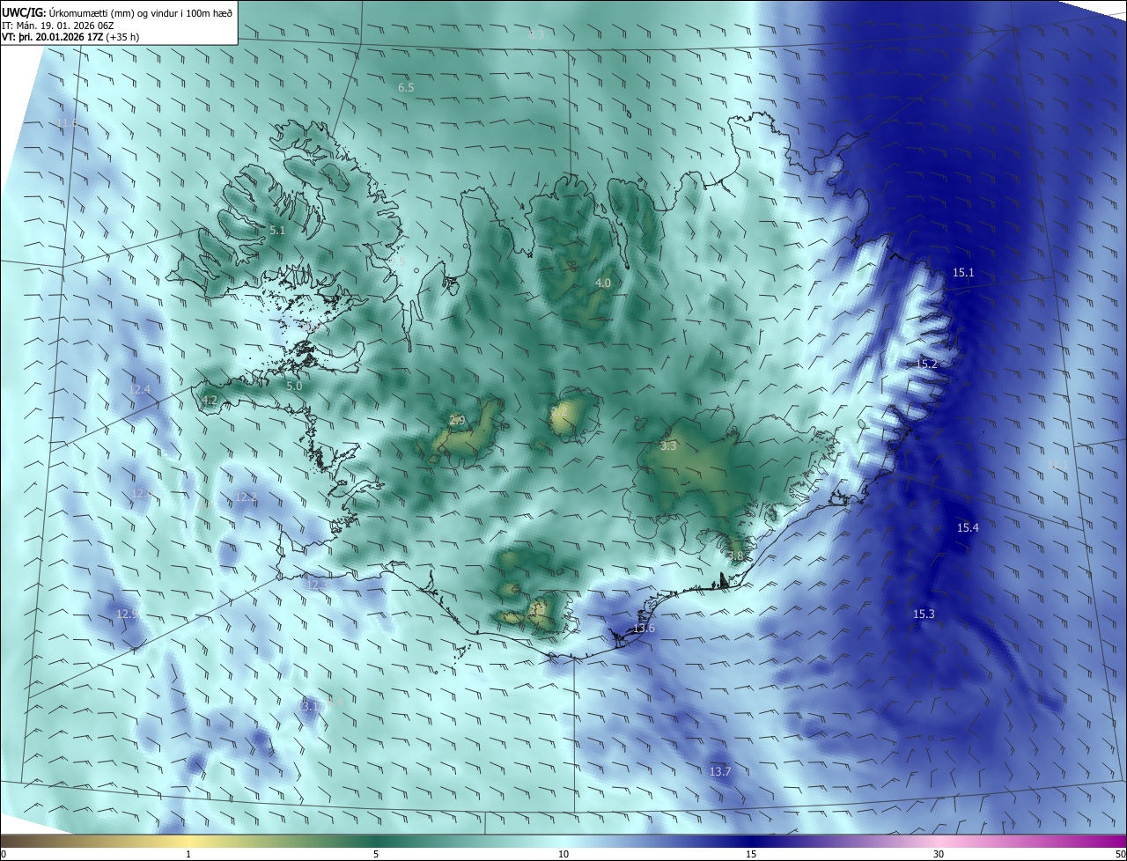Click the "4.0" value in north Iceland
The width and height of the screenshot is (1127, 861).
pos(602,283)
